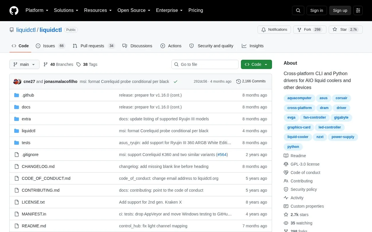Screen dimensions: 372x232
Task: Open the CHANGELOG.md file
Action: click(x=38, y=166)
